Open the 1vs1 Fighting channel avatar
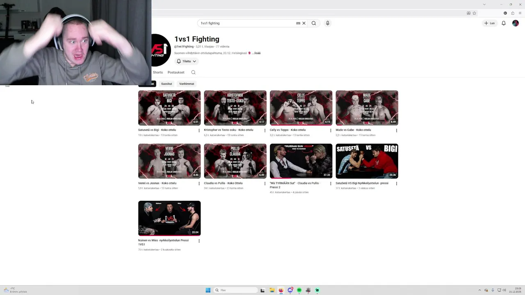 [x=161, y=50]
